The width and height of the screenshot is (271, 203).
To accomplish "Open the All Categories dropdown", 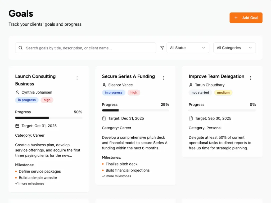I will [x=234, y=48].
